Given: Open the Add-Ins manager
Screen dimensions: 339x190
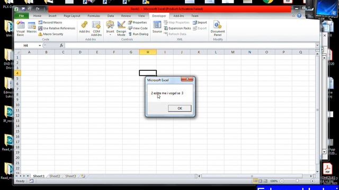Looking at the screenshot, I should tap(84, 27).
